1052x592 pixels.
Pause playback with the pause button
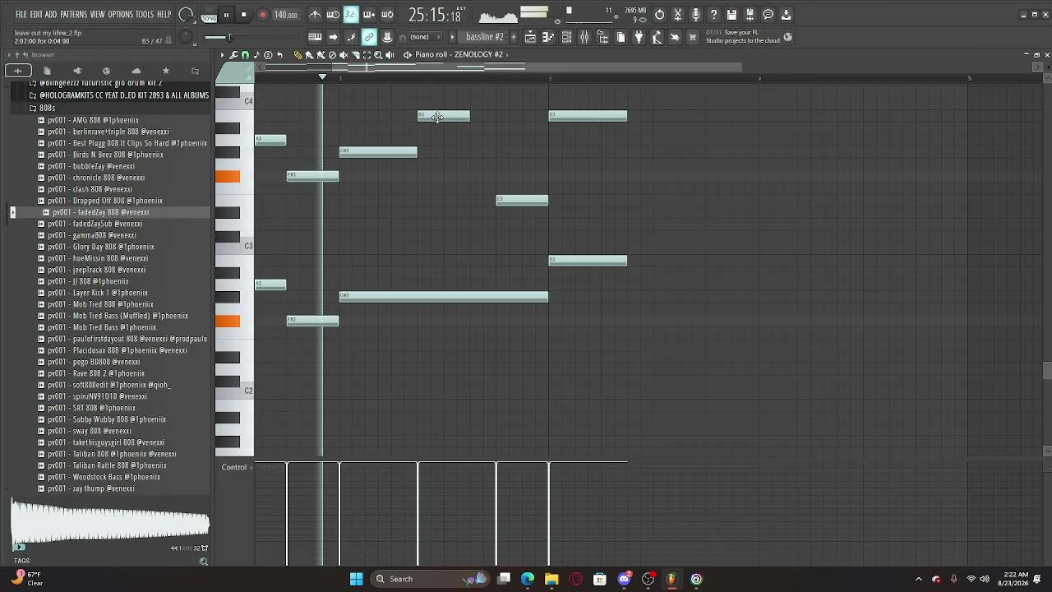[226, 15]
